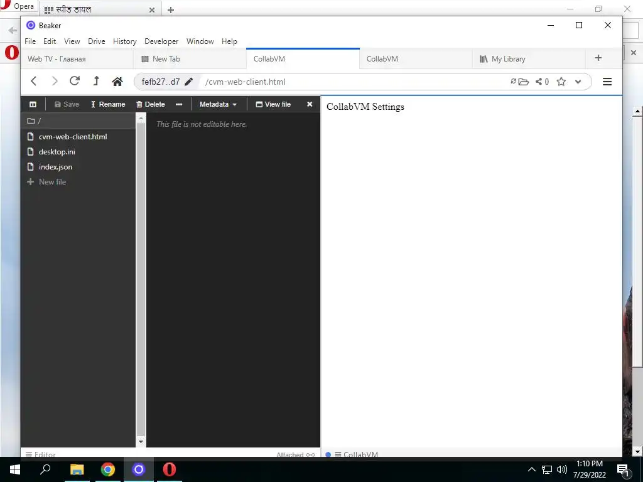Click the Beaker logo in title bar

tap(31, 25)
